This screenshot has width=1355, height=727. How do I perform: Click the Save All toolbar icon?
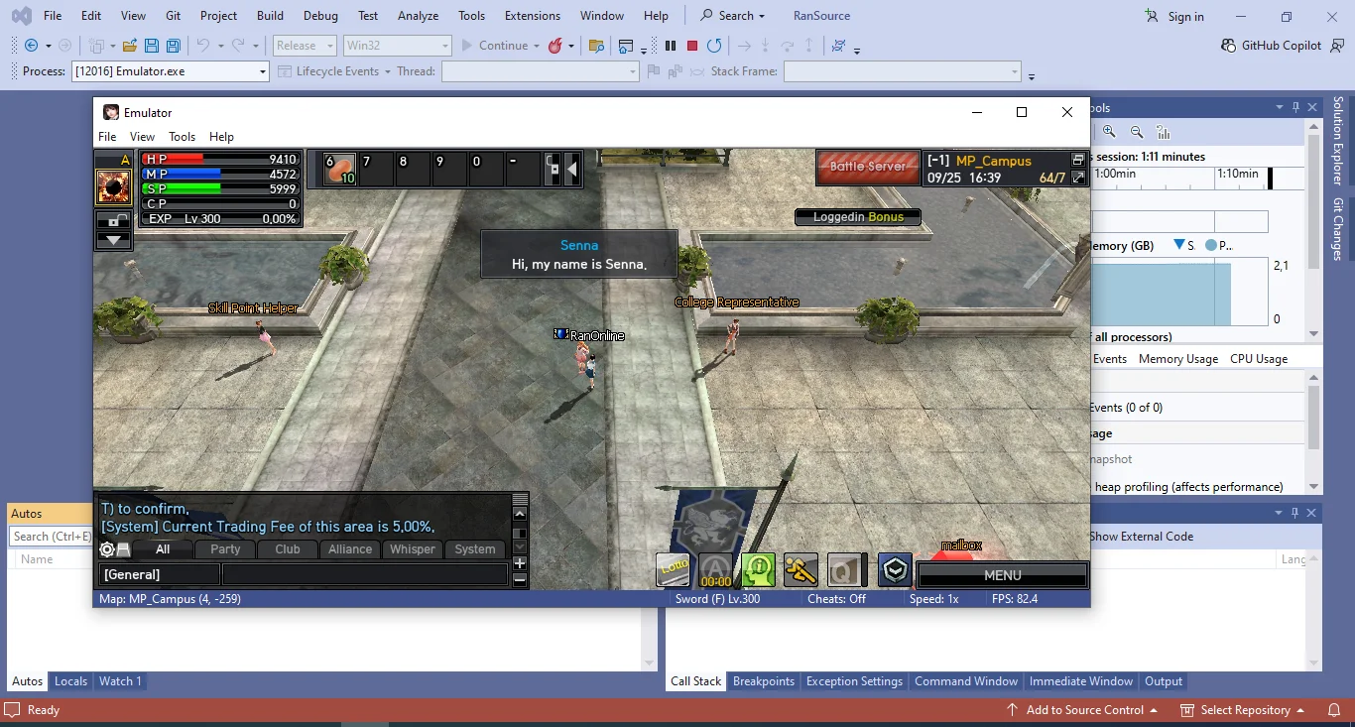pos(174,46)
